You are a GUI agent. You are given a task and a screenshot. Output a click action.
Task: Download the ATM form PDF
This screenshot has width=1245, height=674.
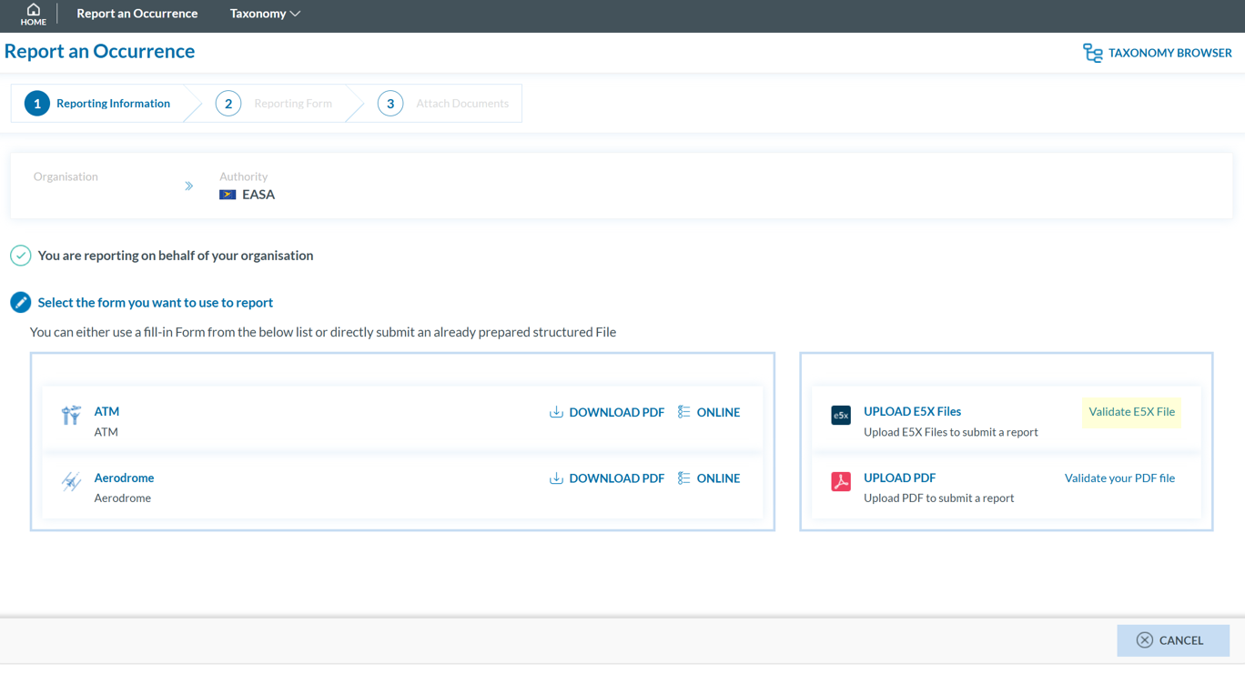click(607, 412)
